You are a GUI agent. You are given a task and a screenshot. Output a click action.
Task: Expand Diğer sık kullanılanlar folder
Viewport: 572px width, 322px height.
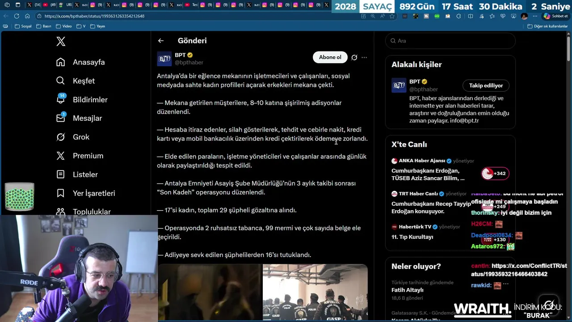[x=547, y=26]
